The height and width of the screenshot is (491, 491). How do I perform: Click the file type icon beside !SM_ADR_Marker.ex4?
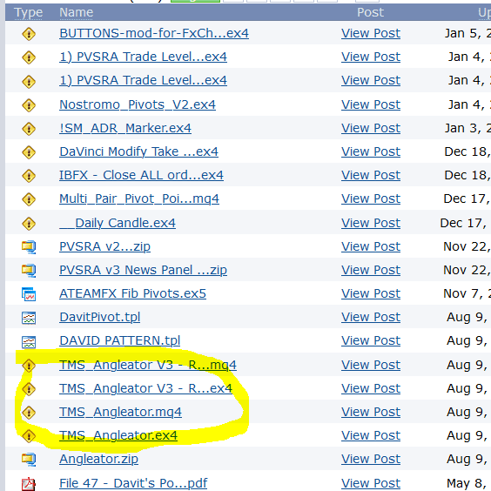(29, 129)
